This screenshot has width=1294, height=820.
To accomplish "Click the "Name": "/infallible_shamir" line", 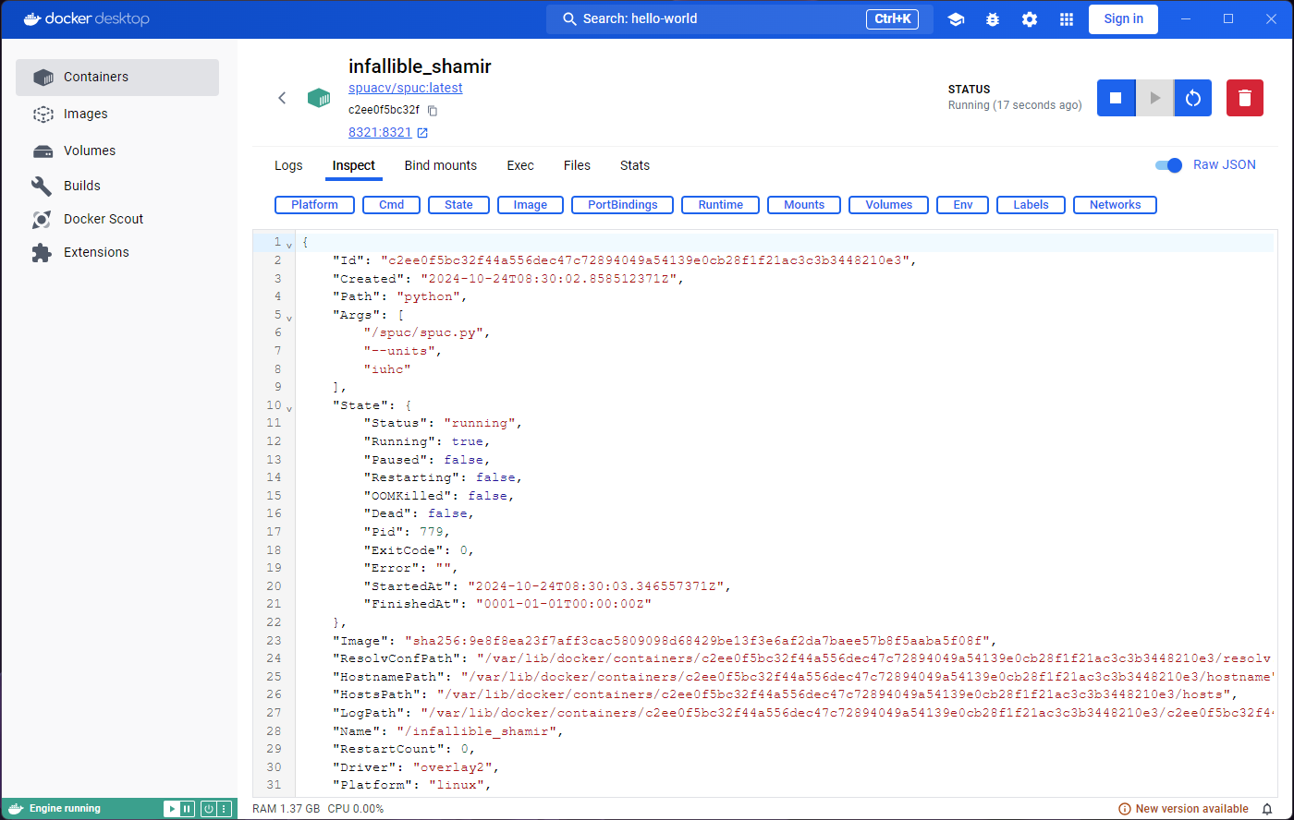I will pyautogui.click(x=448, y=731).
